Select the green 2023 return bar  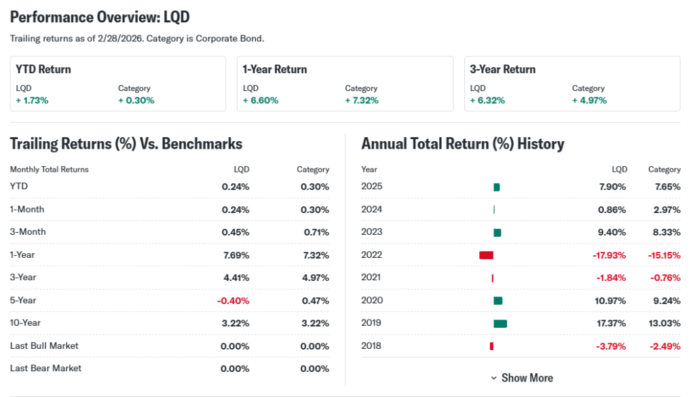497,233
